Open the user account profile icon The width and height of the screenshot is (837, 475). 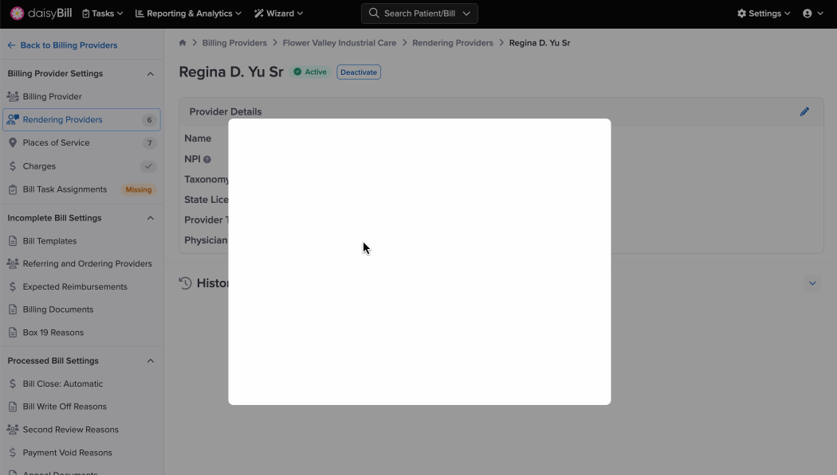pyautogui.click(x=808, y=14)
